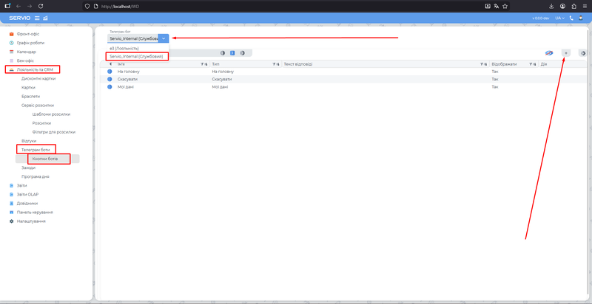Select the blue circle on the Мої дані row
The height and width of the screenshot is (304, 592).
click(x=110, y=86)
